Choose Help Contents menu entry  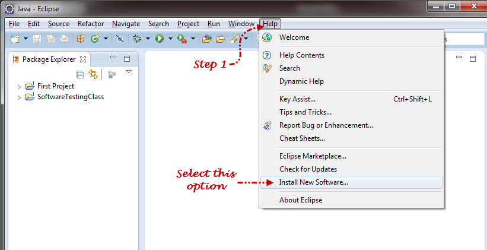pyautogui.click(x=351, y=55)
